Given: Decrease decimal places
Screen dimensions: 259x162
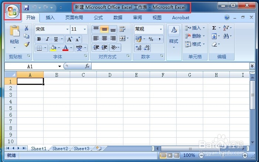Looking at the screenshot, I should coord(147,48).
